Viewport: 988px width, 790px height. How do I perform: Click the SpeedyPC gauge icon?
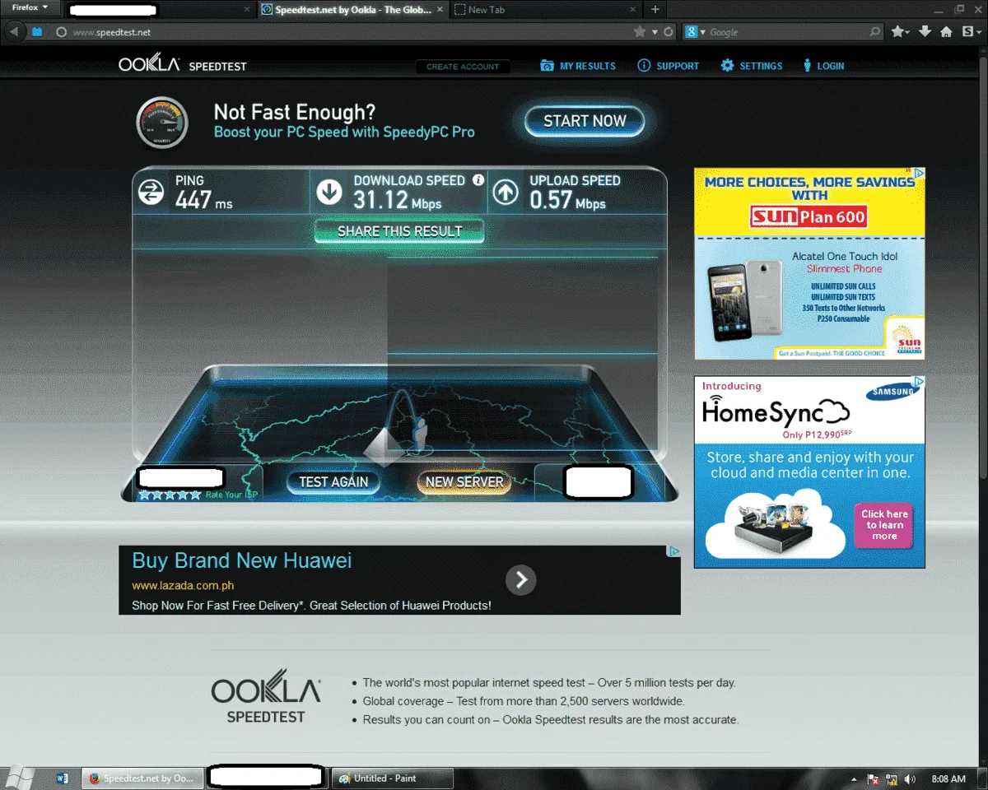click(x=162, y=123)
